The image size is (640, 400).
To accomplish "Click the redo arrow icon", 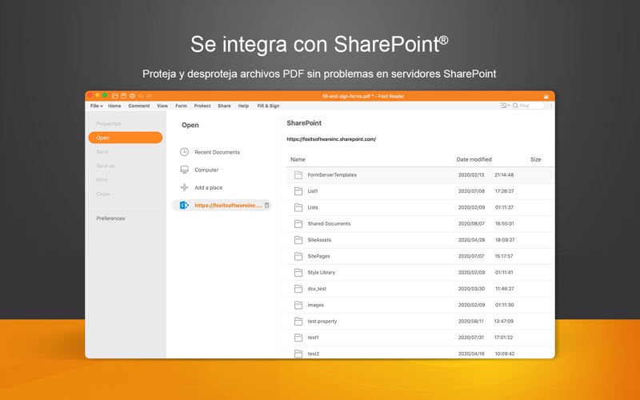I will point(150,96).
